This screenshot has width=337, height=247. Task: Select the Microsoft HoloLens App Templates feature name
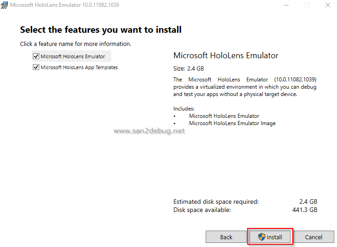coord(79,67)
